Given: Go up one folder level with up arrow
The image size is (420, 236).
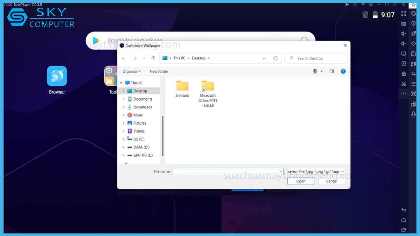Looking at the screenshot, I should [153, 58].
